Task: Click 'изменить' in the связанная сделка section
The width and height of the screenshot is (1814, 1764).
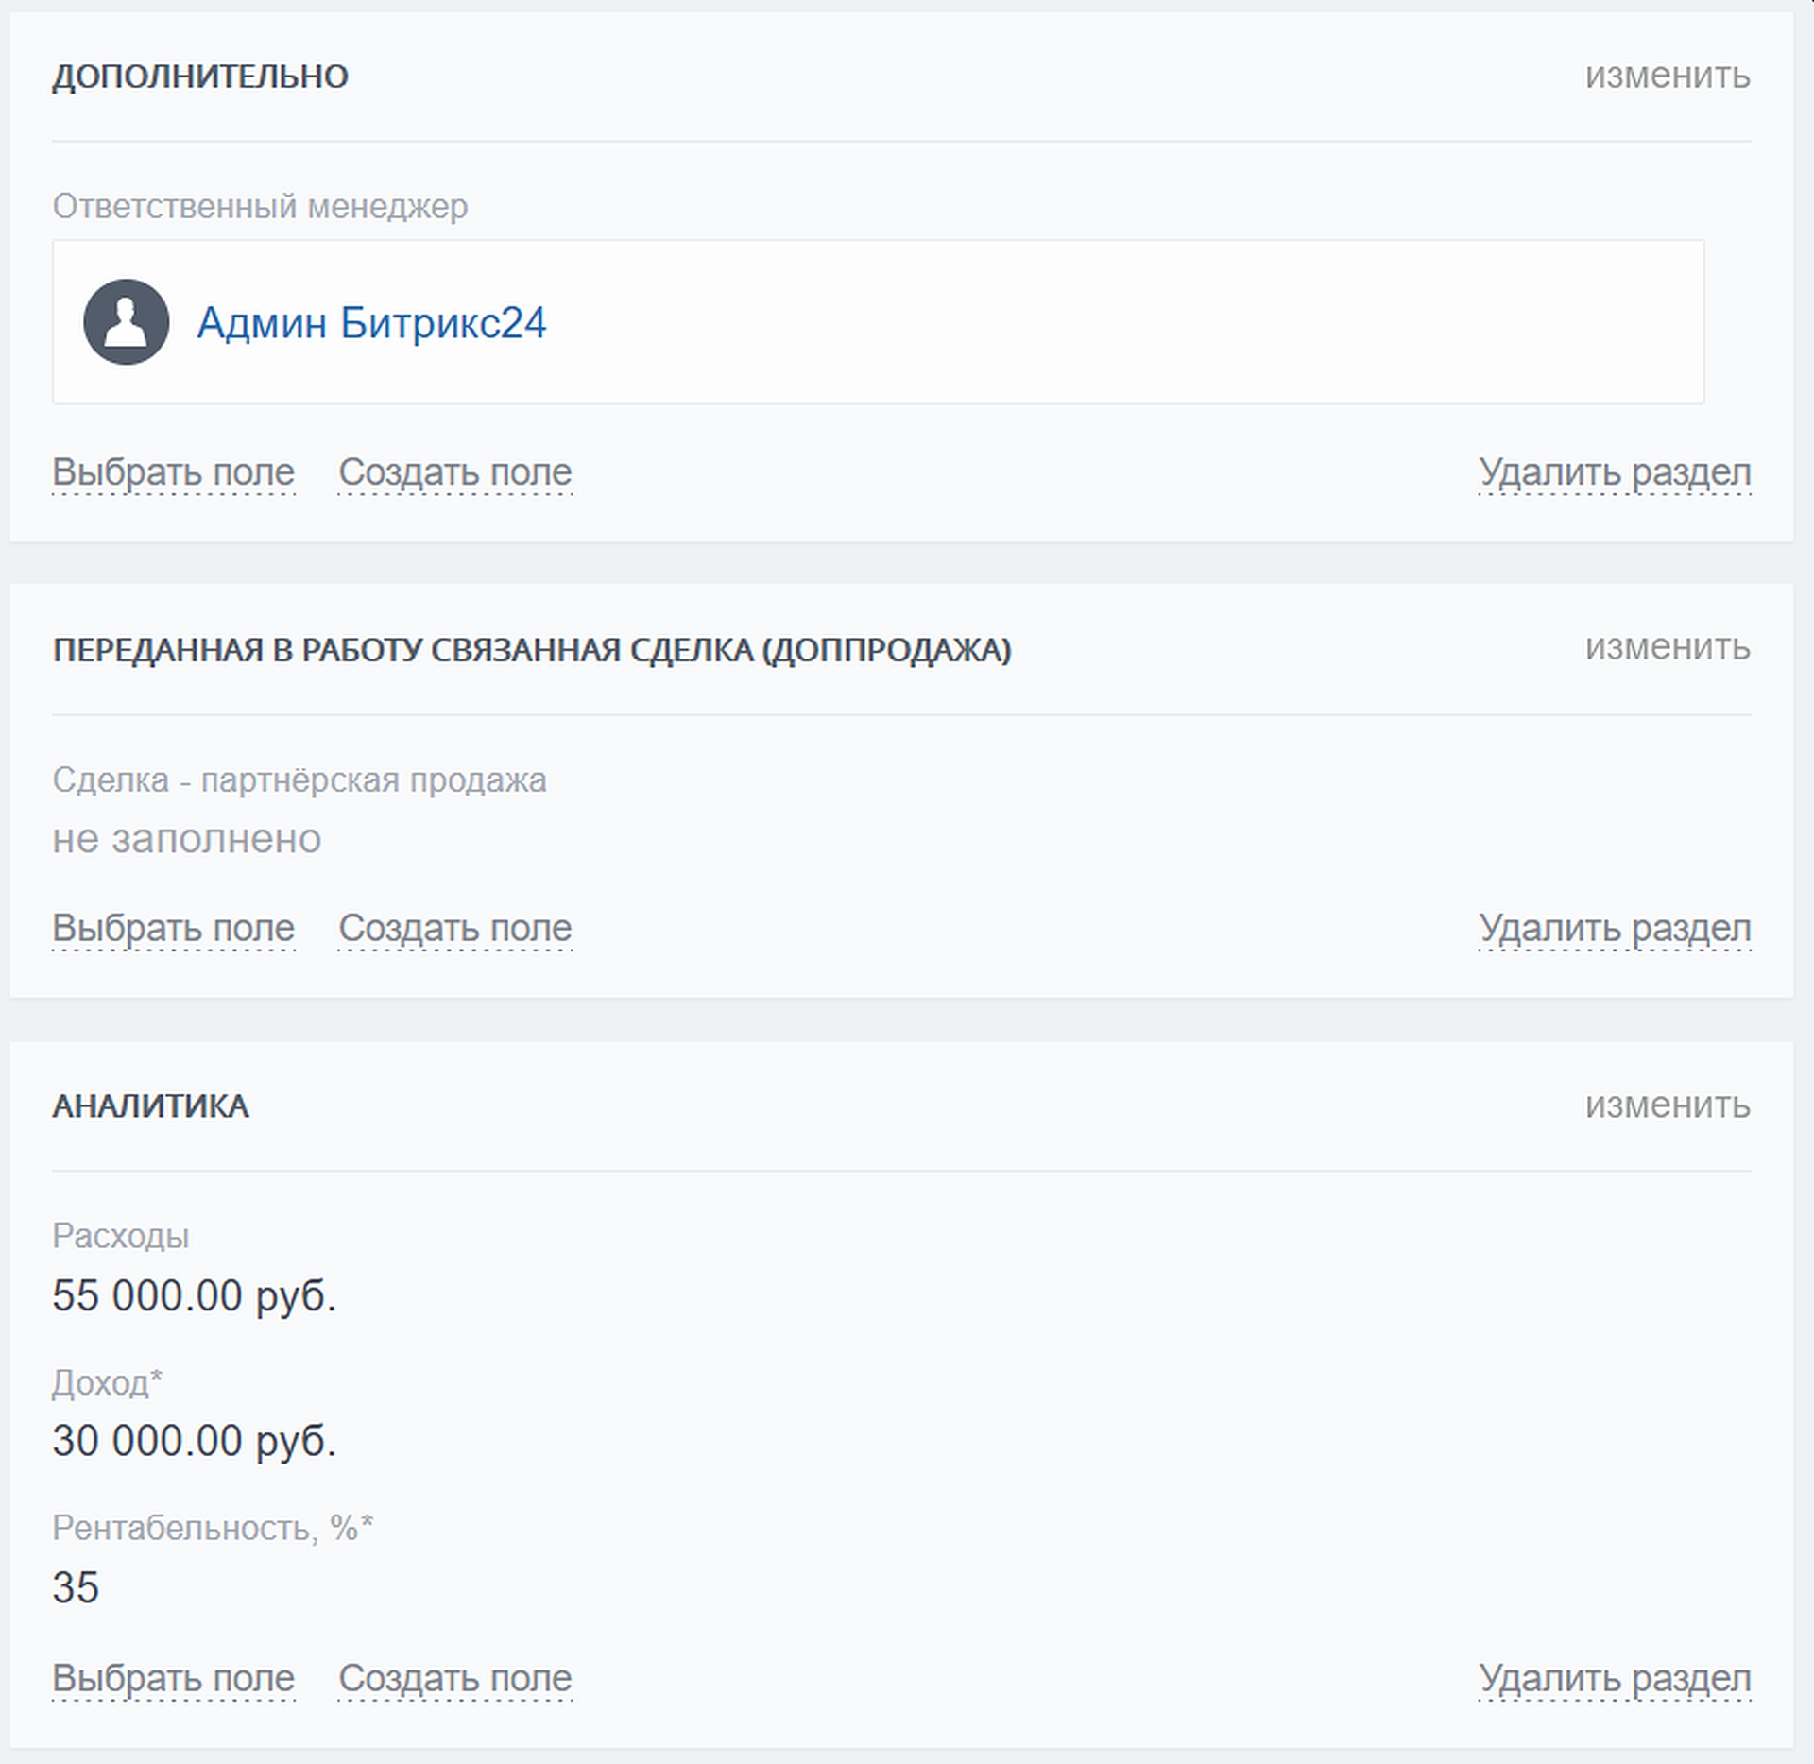Action: click(1667, 647)
